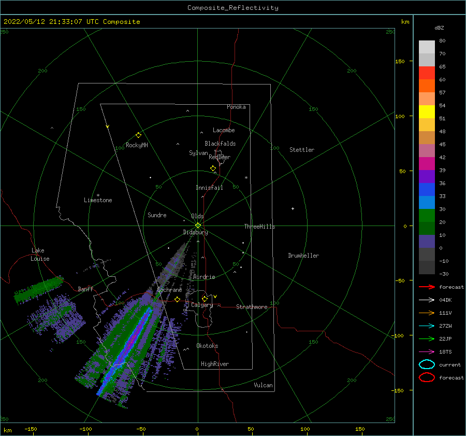
Task: Click the Ponoka town label
Action: tap(236, 107)
